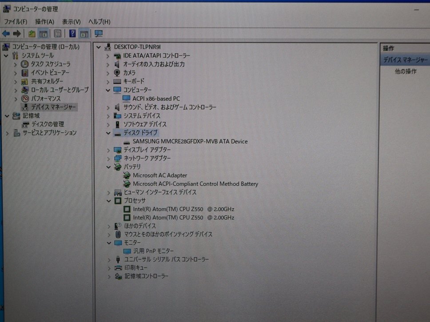The width and height of the screenshot is (430, 322).
Task: Toggle the show/hide console tree icon
Action: coord(44,34)
